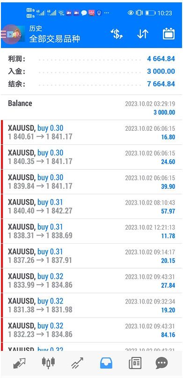
Task: Open the News newspaper icon
Action: click(135, 363)
